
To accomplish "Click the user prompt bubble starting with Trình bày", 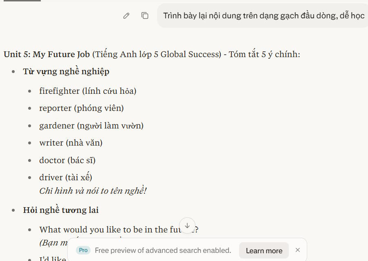I will (264, 15).
